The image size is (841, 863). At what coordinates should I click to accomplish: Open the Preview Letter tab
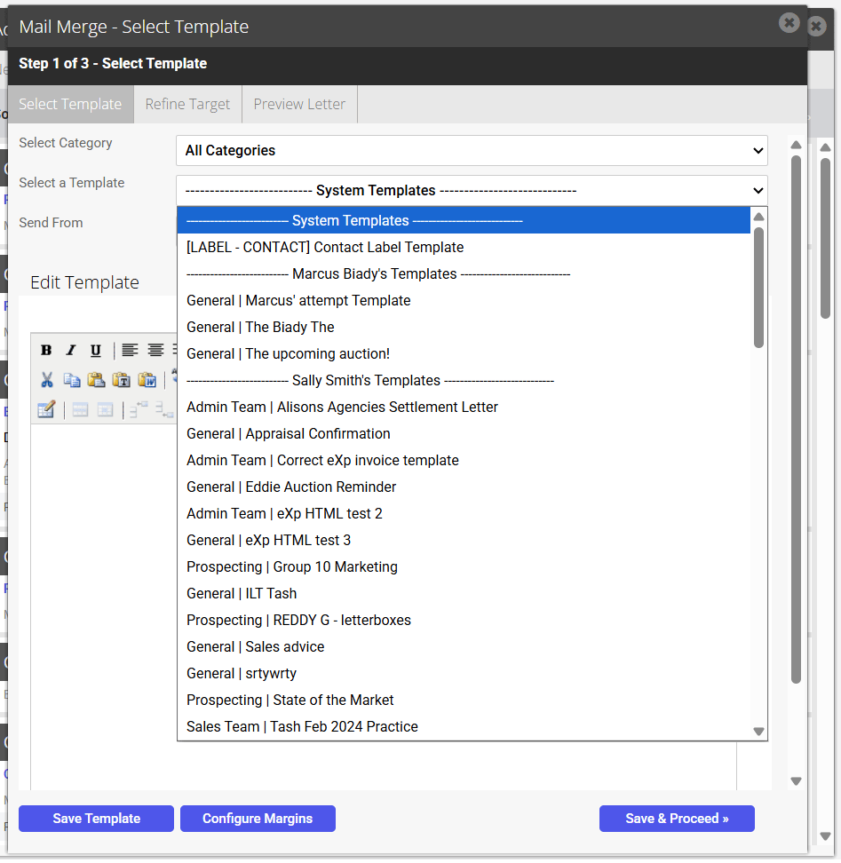click(x=299, y=104)
